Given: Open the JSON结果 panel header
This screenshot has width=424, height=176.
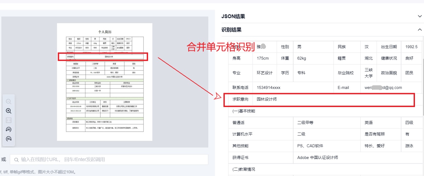Looking at the screenshot, I should (x=322, y=16).
